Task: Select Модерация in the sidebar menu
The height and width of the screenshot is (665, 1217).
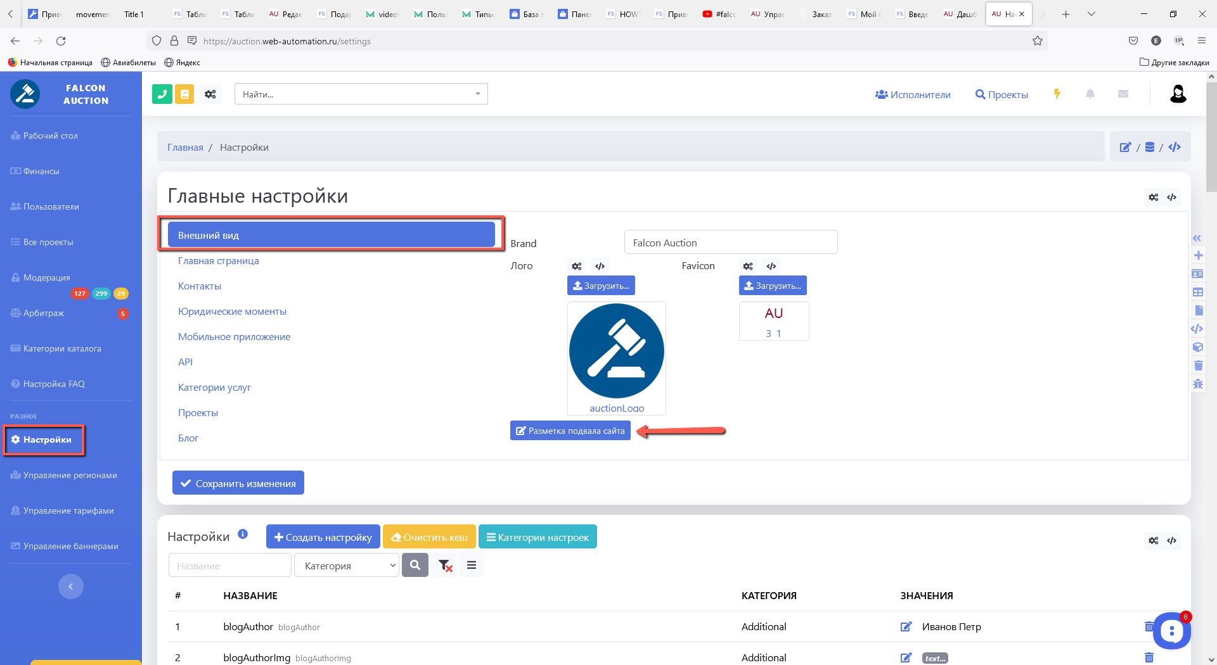Action: tap(47, 277)
